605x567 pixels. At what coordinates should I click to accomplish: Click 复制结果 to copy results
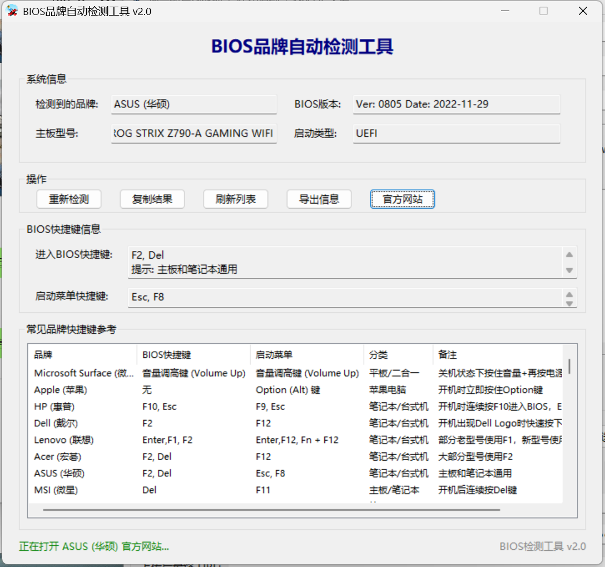pos(152,199)
